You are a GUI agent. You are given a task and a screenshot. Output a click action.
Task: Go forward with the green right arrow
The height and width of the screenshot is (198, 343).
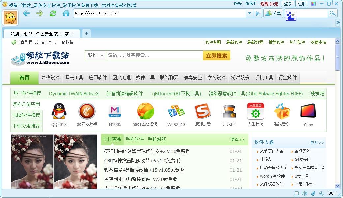click(x=40, y=13)
